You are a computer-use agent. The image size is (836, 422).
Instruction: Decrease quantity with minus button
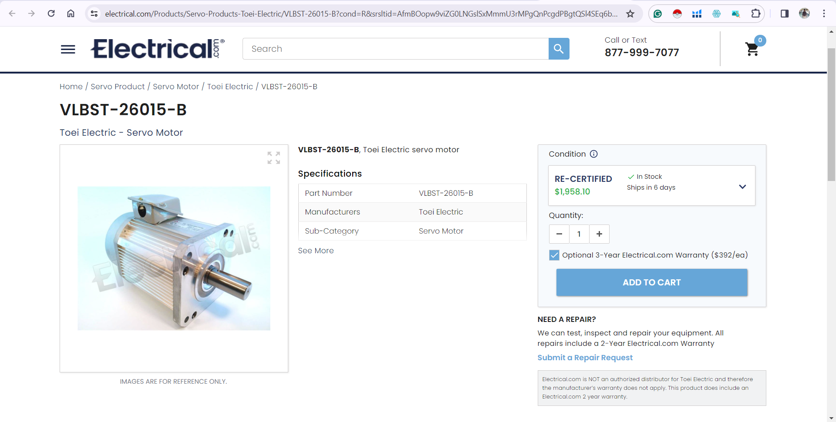(559, 234)
